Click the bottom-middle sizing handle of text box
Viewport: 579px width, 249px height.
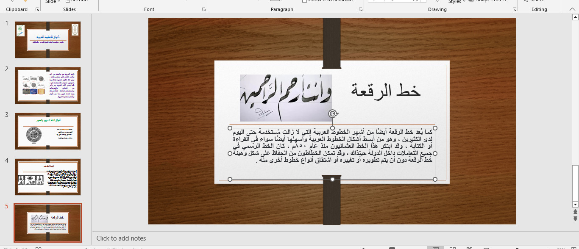[332, 179]
